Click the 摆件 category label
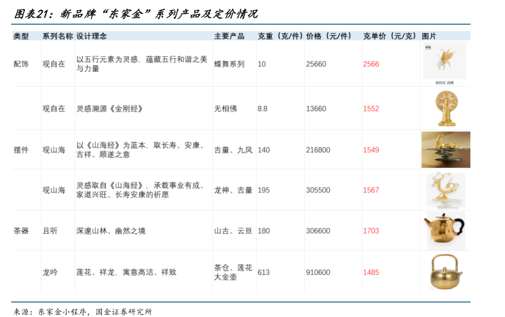The image size is (505, 317). (x=21, y=150)
